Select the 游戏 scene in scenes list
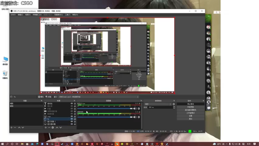Screen dimensions: 259x146 (26, 106)
